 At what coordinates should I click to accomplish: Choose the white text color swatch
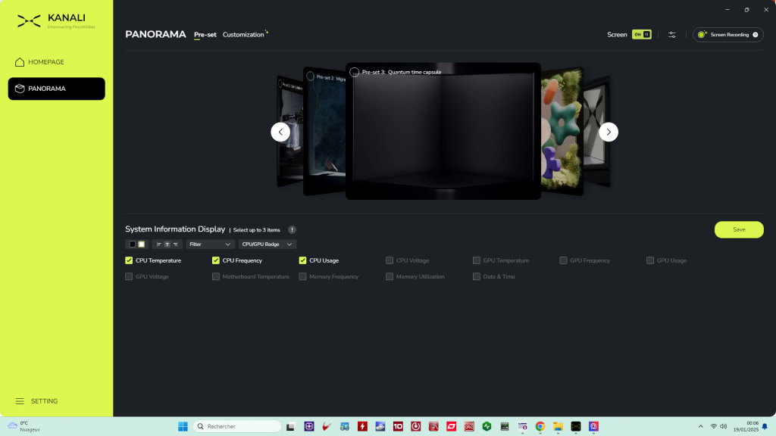pyautogui.click(x=141, y=244)
